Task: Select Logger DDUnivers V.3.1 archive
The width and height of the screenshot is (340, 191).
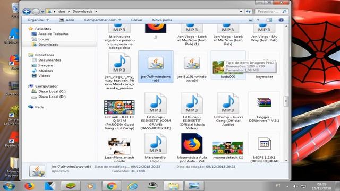Action: [264, 108]
